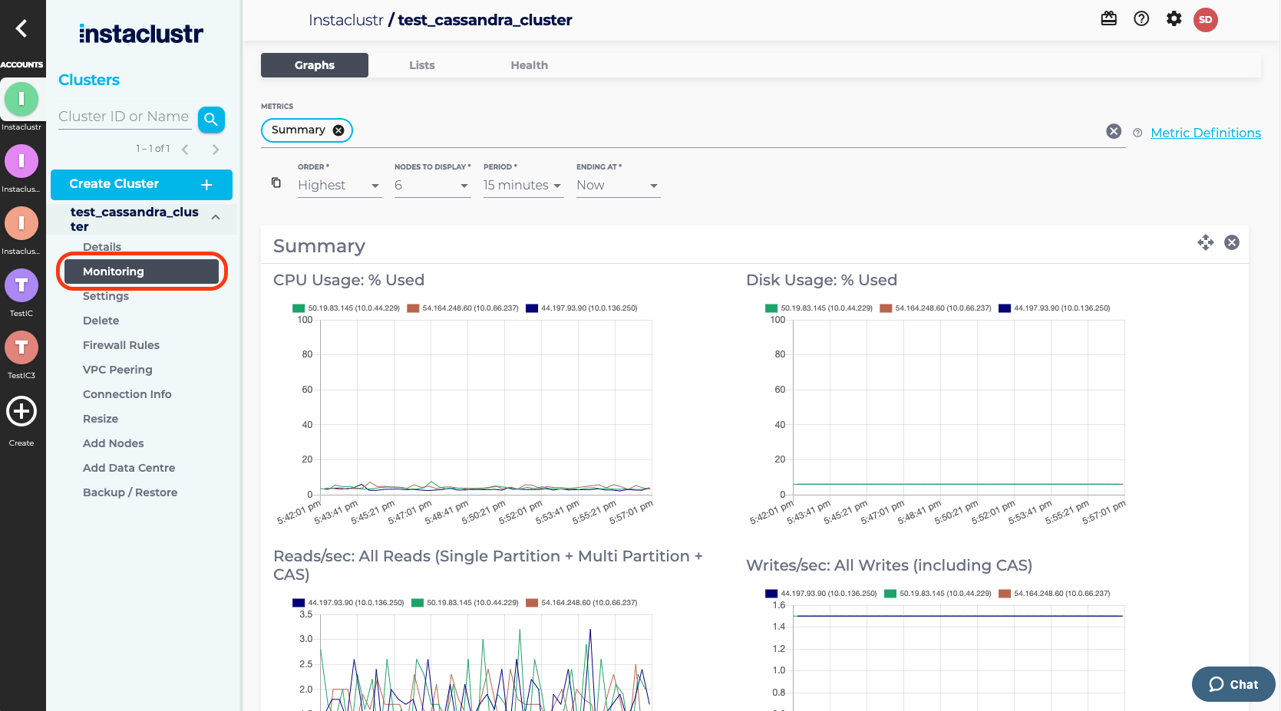This screenshot has height=711, width=1281.
Task: Click the cluster search magnifier icon
Action: pyautogui.click(x=211, y=120)
